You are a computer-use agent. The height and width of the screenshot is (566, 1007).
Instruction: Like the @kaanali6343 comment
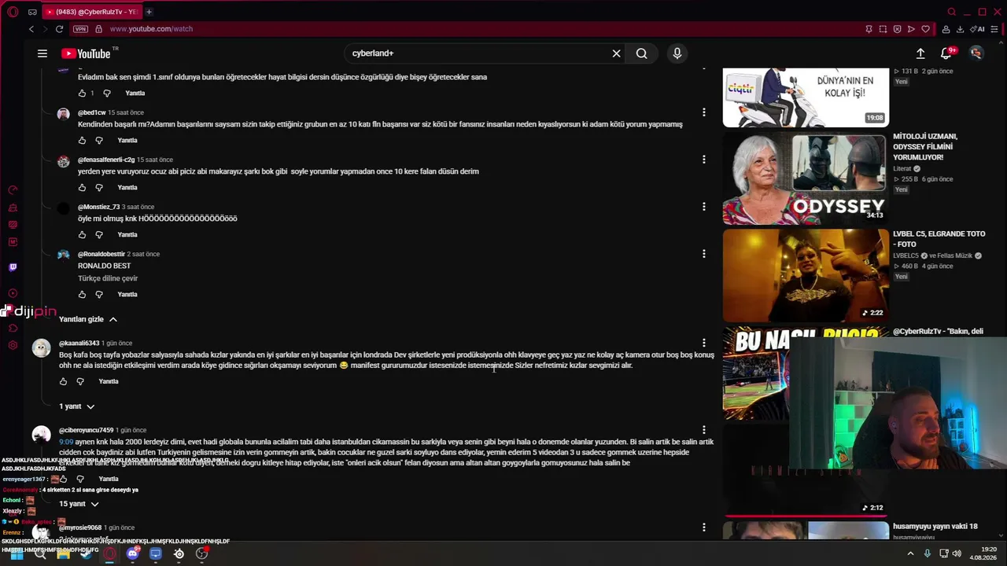coord(63,382)
